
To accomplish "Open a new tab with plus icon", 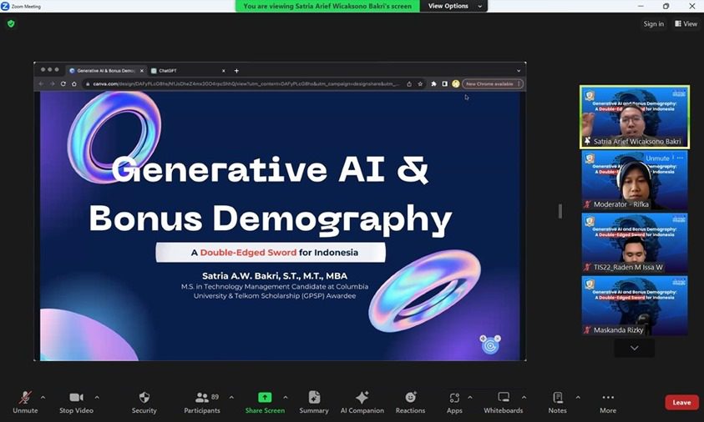I will click(x=236, y=71).
